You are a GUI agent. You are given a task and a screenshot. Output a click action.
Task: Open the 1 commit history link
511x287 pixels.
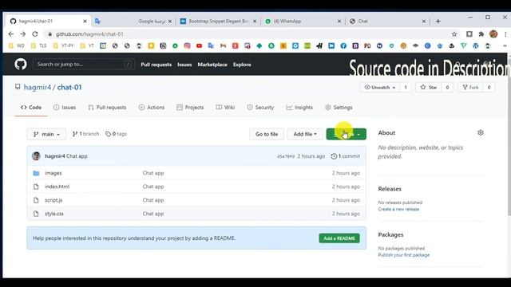[346, 156]
